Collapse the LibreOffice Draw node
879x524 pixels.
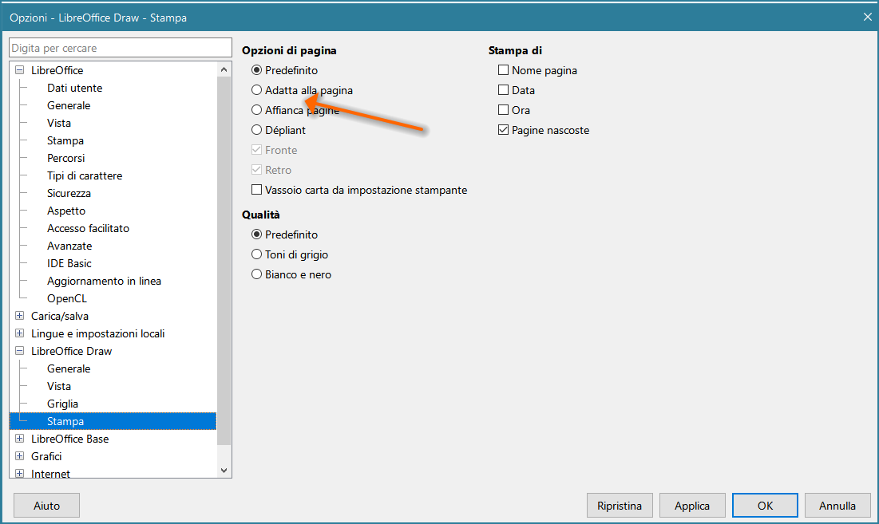[20, 351]
